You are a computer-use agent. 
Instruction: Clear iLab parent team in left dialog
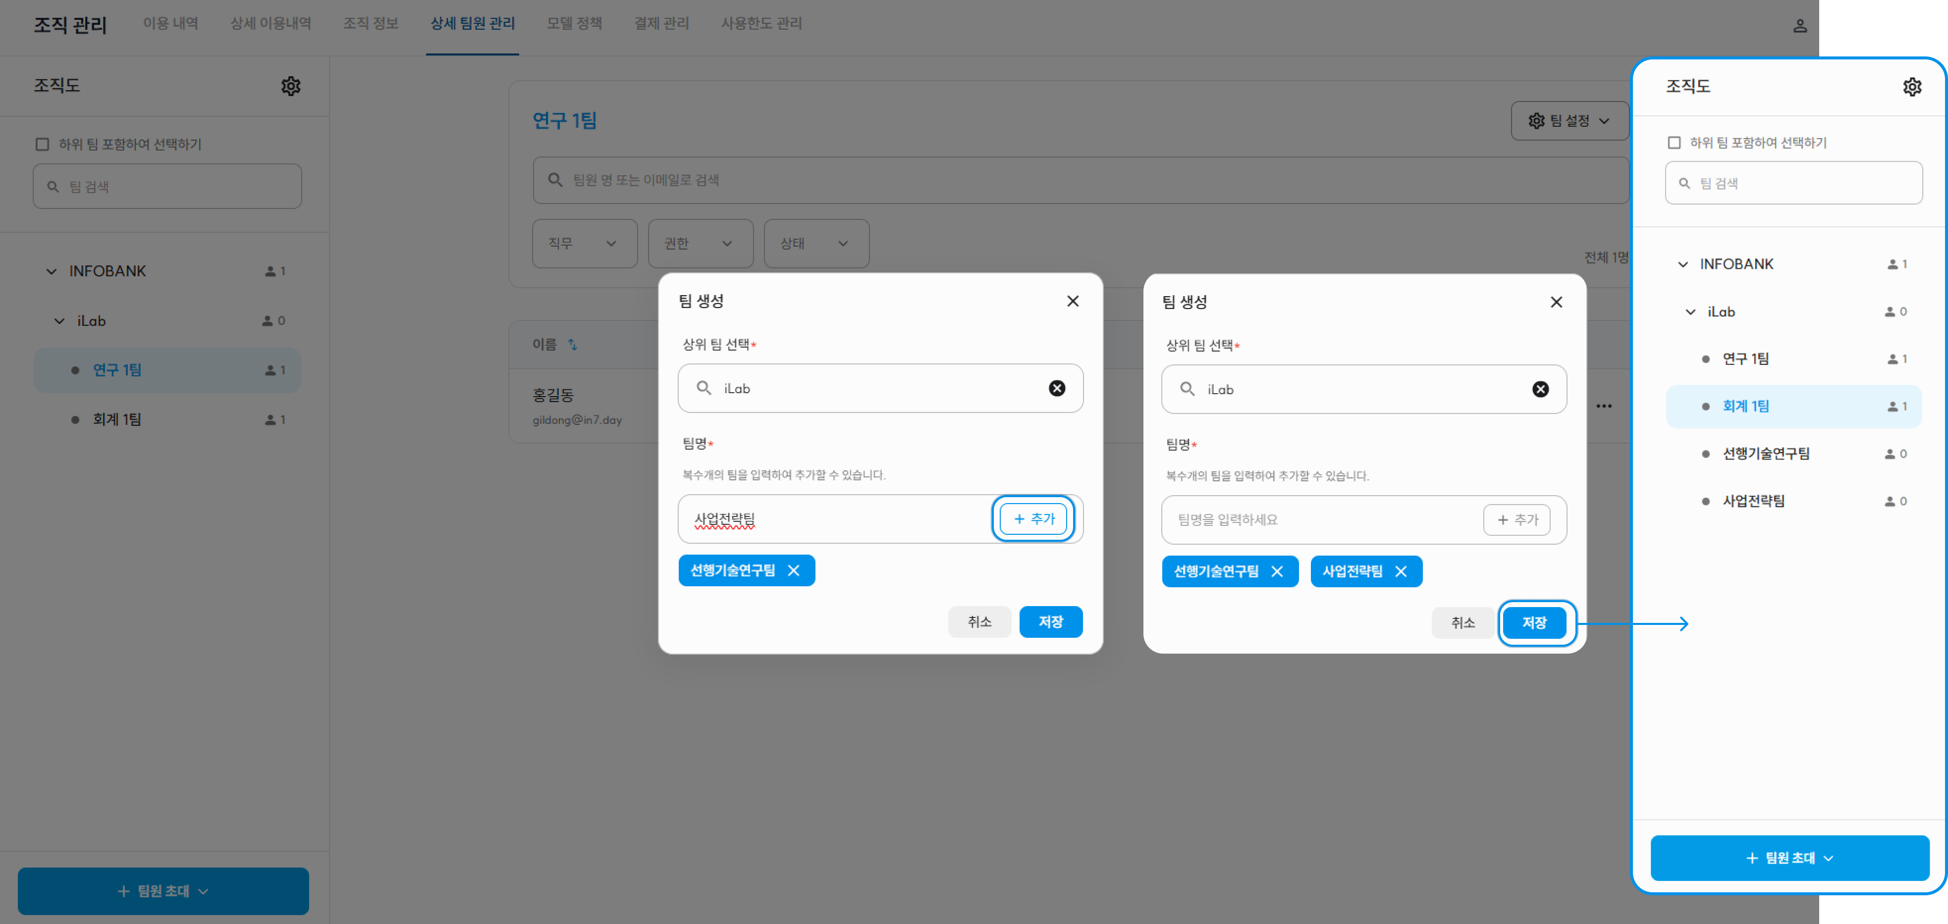(x=1056, y=388)
